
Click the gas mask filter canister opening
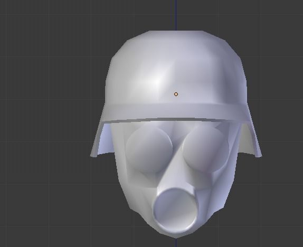pyautogui.click(x=176, y=210)
